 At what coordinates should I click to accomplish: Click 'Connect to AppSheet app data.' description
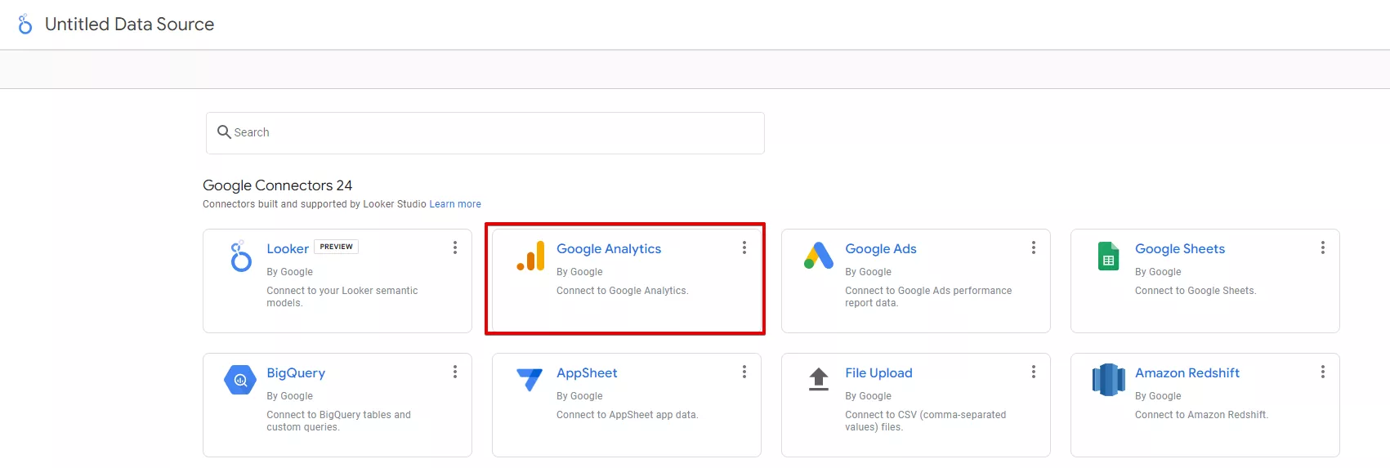pyautogui.click(x=628, y=415)
